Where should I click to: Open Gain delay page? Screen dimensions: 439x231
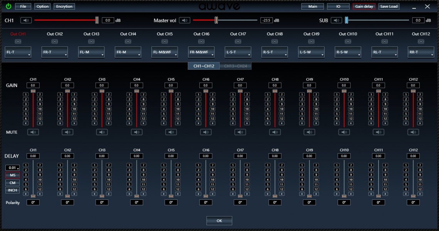[364, 7]
